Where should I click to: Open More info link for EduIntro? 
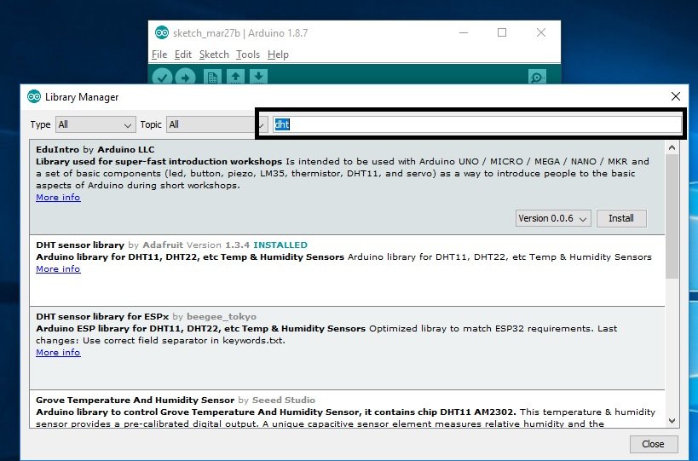click(58, 197)
